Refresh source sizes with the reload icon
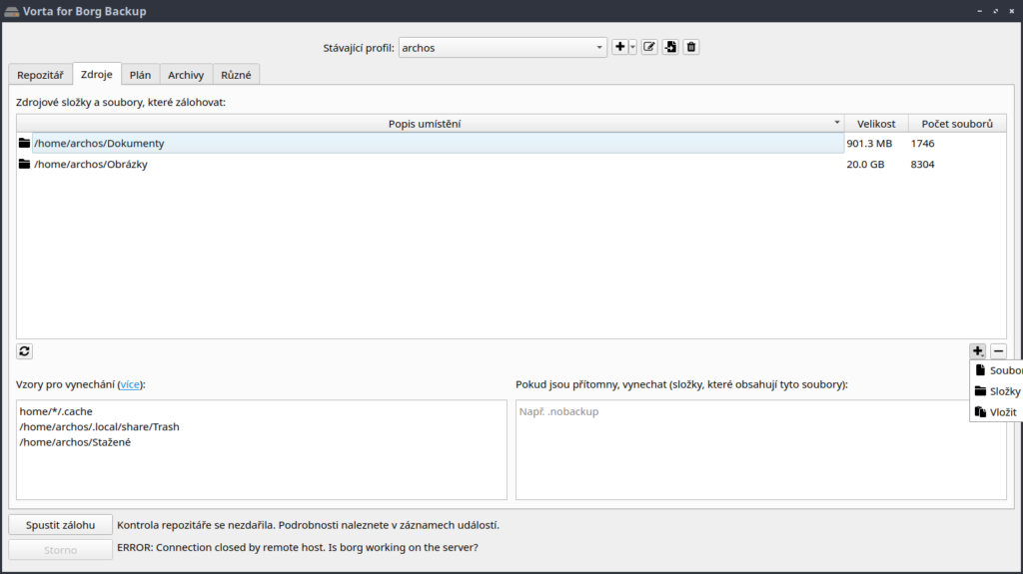 (x=25, y=350)
